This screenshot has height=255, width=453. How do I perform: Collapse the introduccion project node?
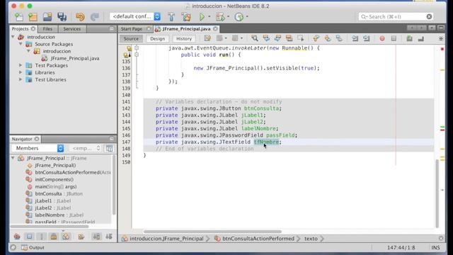[13, 37]
